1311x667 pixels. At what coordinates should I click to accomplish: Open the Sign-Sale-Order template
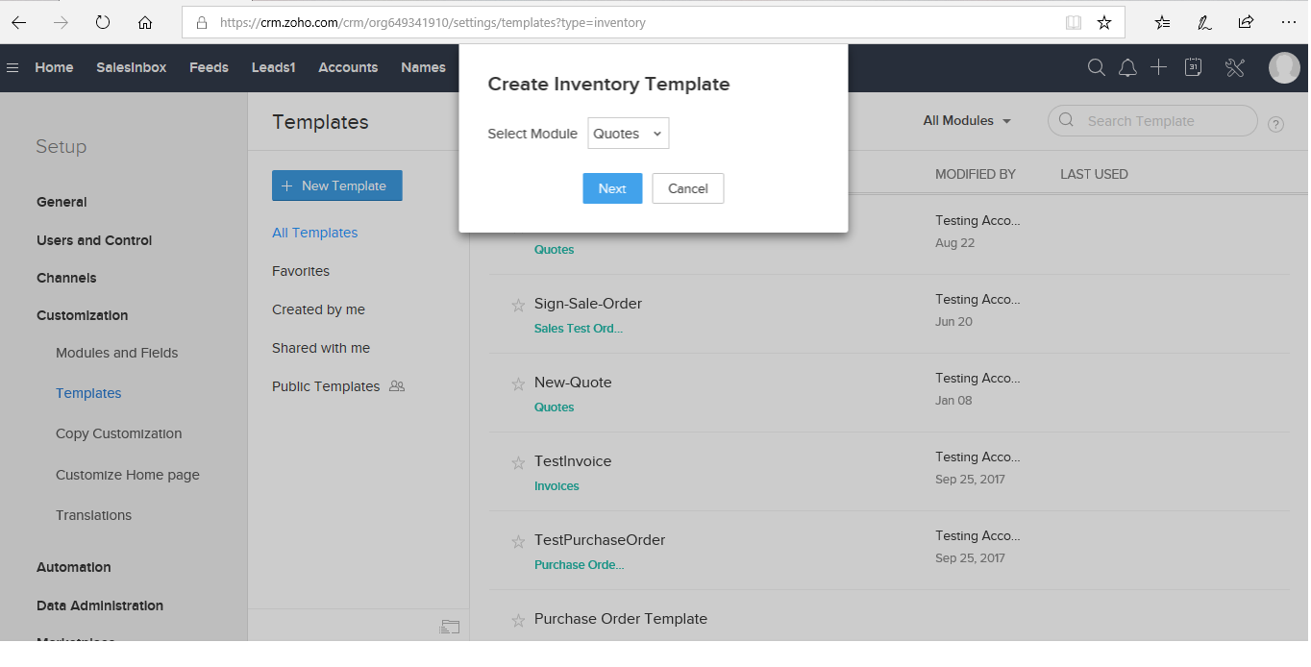[588, 304]
